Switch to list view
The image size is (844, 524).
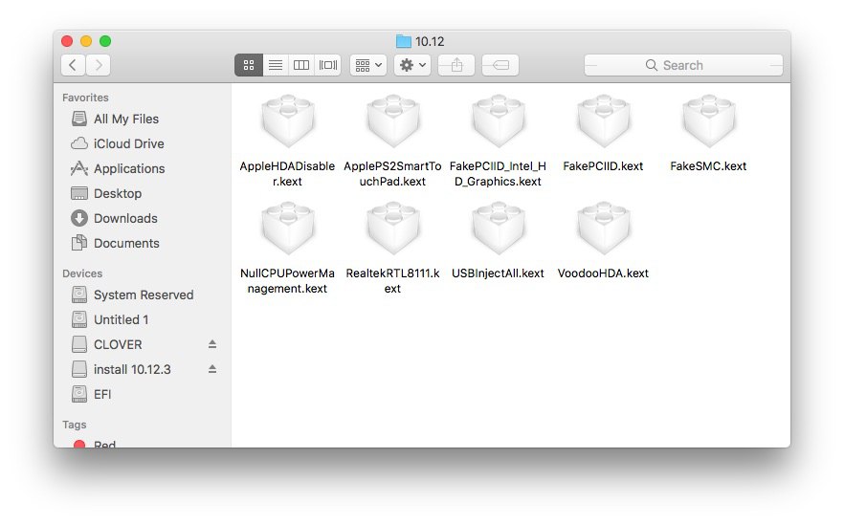276,65
